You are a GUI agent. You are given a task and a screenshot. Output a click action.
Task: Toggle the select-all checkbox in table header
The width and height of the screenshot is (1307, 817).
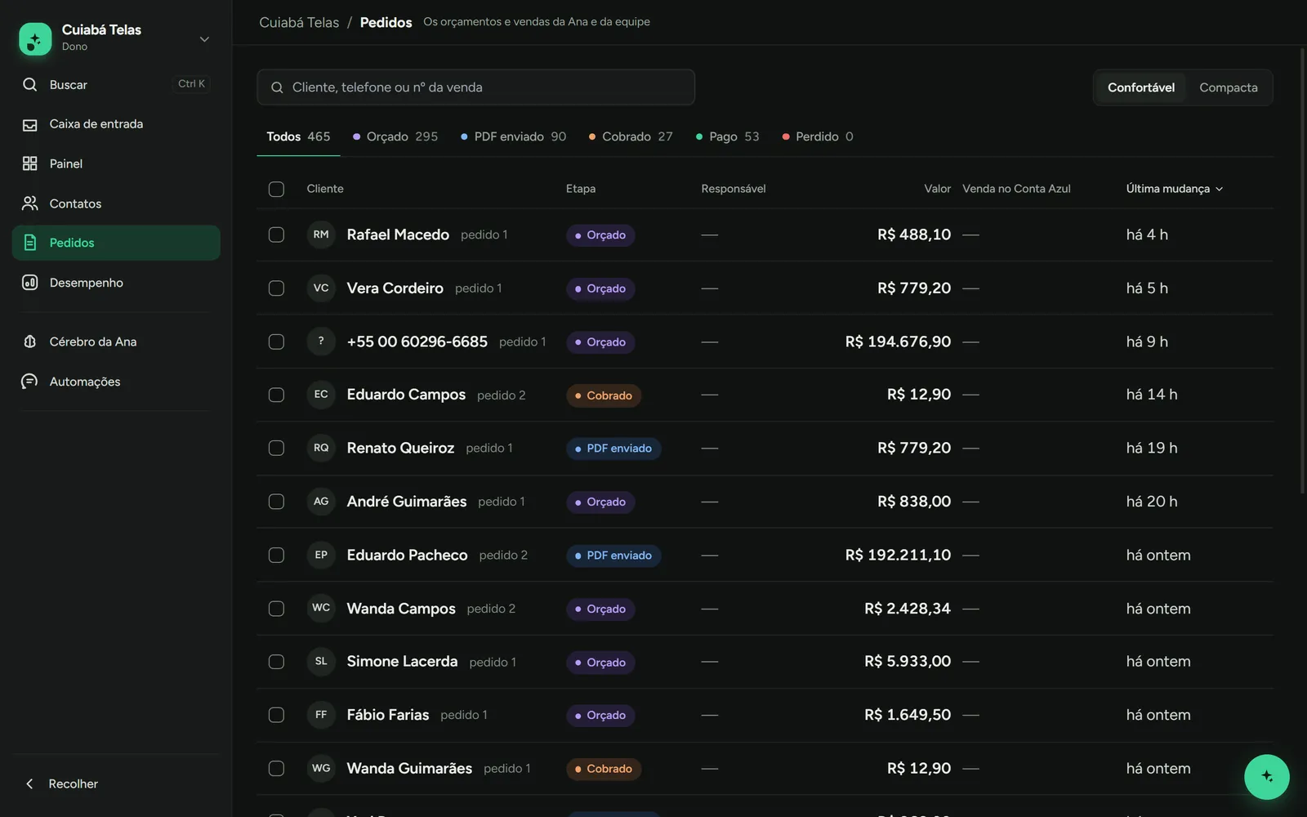point(276,189)
